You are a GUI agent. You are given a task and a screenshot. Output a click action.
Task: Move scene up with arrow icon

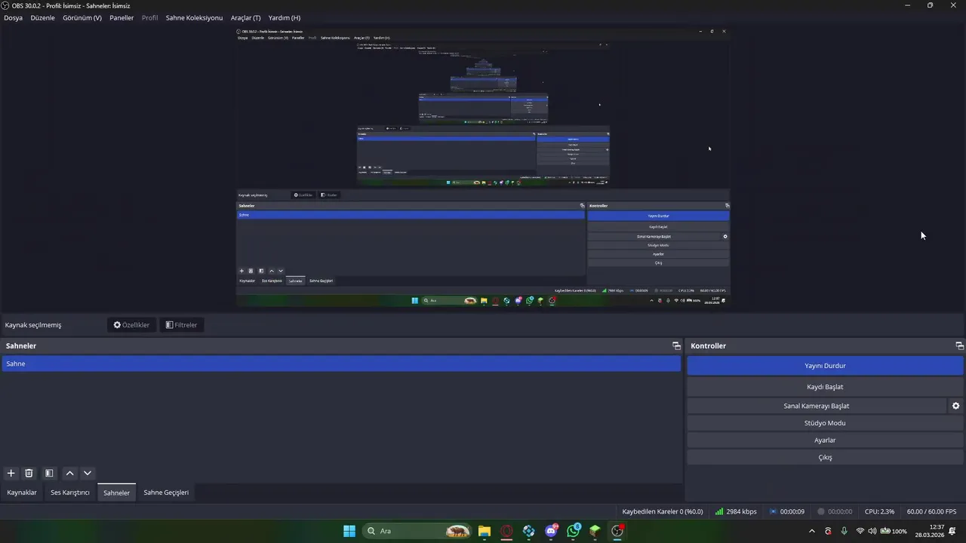[69, 473]
